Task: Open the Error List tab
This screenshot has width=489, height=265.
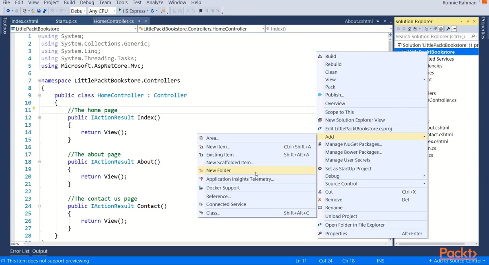Action: pyautogui.click(x=20, y=251)
